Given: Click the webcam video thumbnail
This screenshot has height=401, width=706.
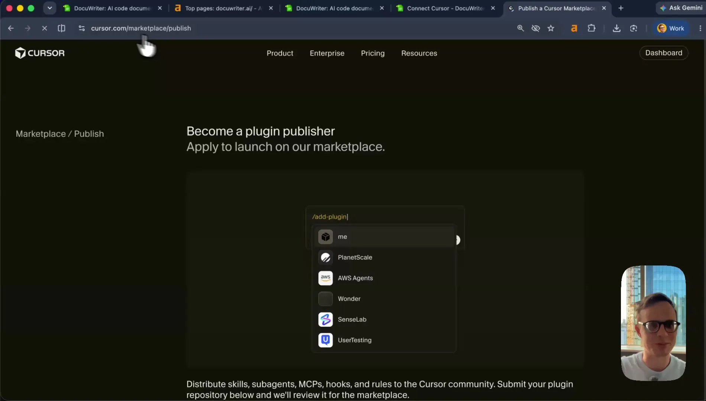Looking at the screenshot, I should [653, 323].
